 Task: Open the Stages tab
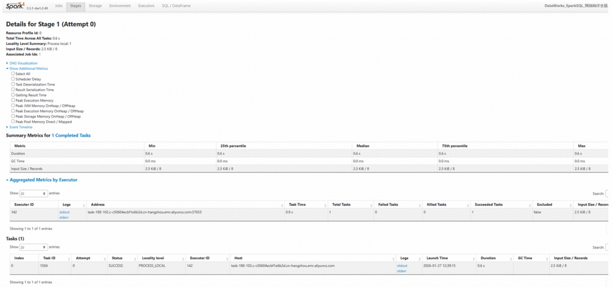[76, 6]
